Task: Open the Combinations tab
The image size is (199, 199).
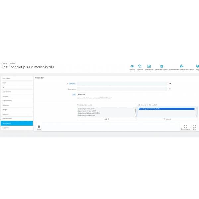Action: pos(17,101)
